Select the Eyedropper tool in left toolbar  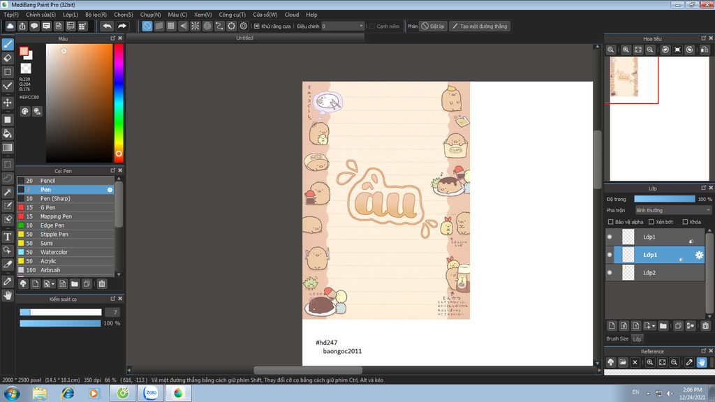(x=8, y=281)
